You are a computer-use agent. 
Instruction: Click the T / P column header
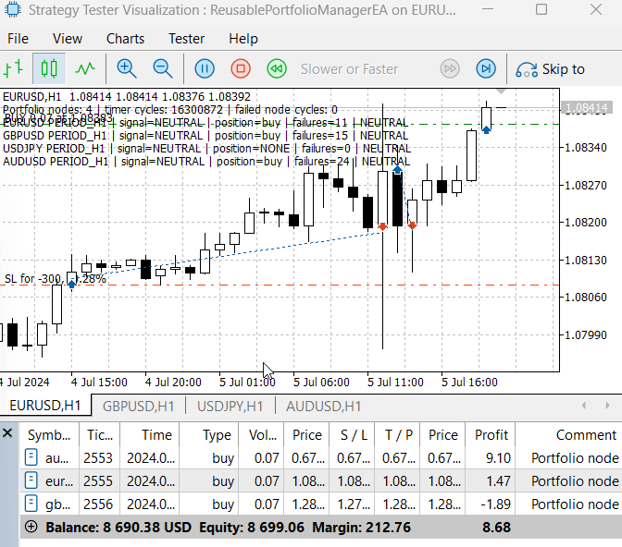click(397, 435)
